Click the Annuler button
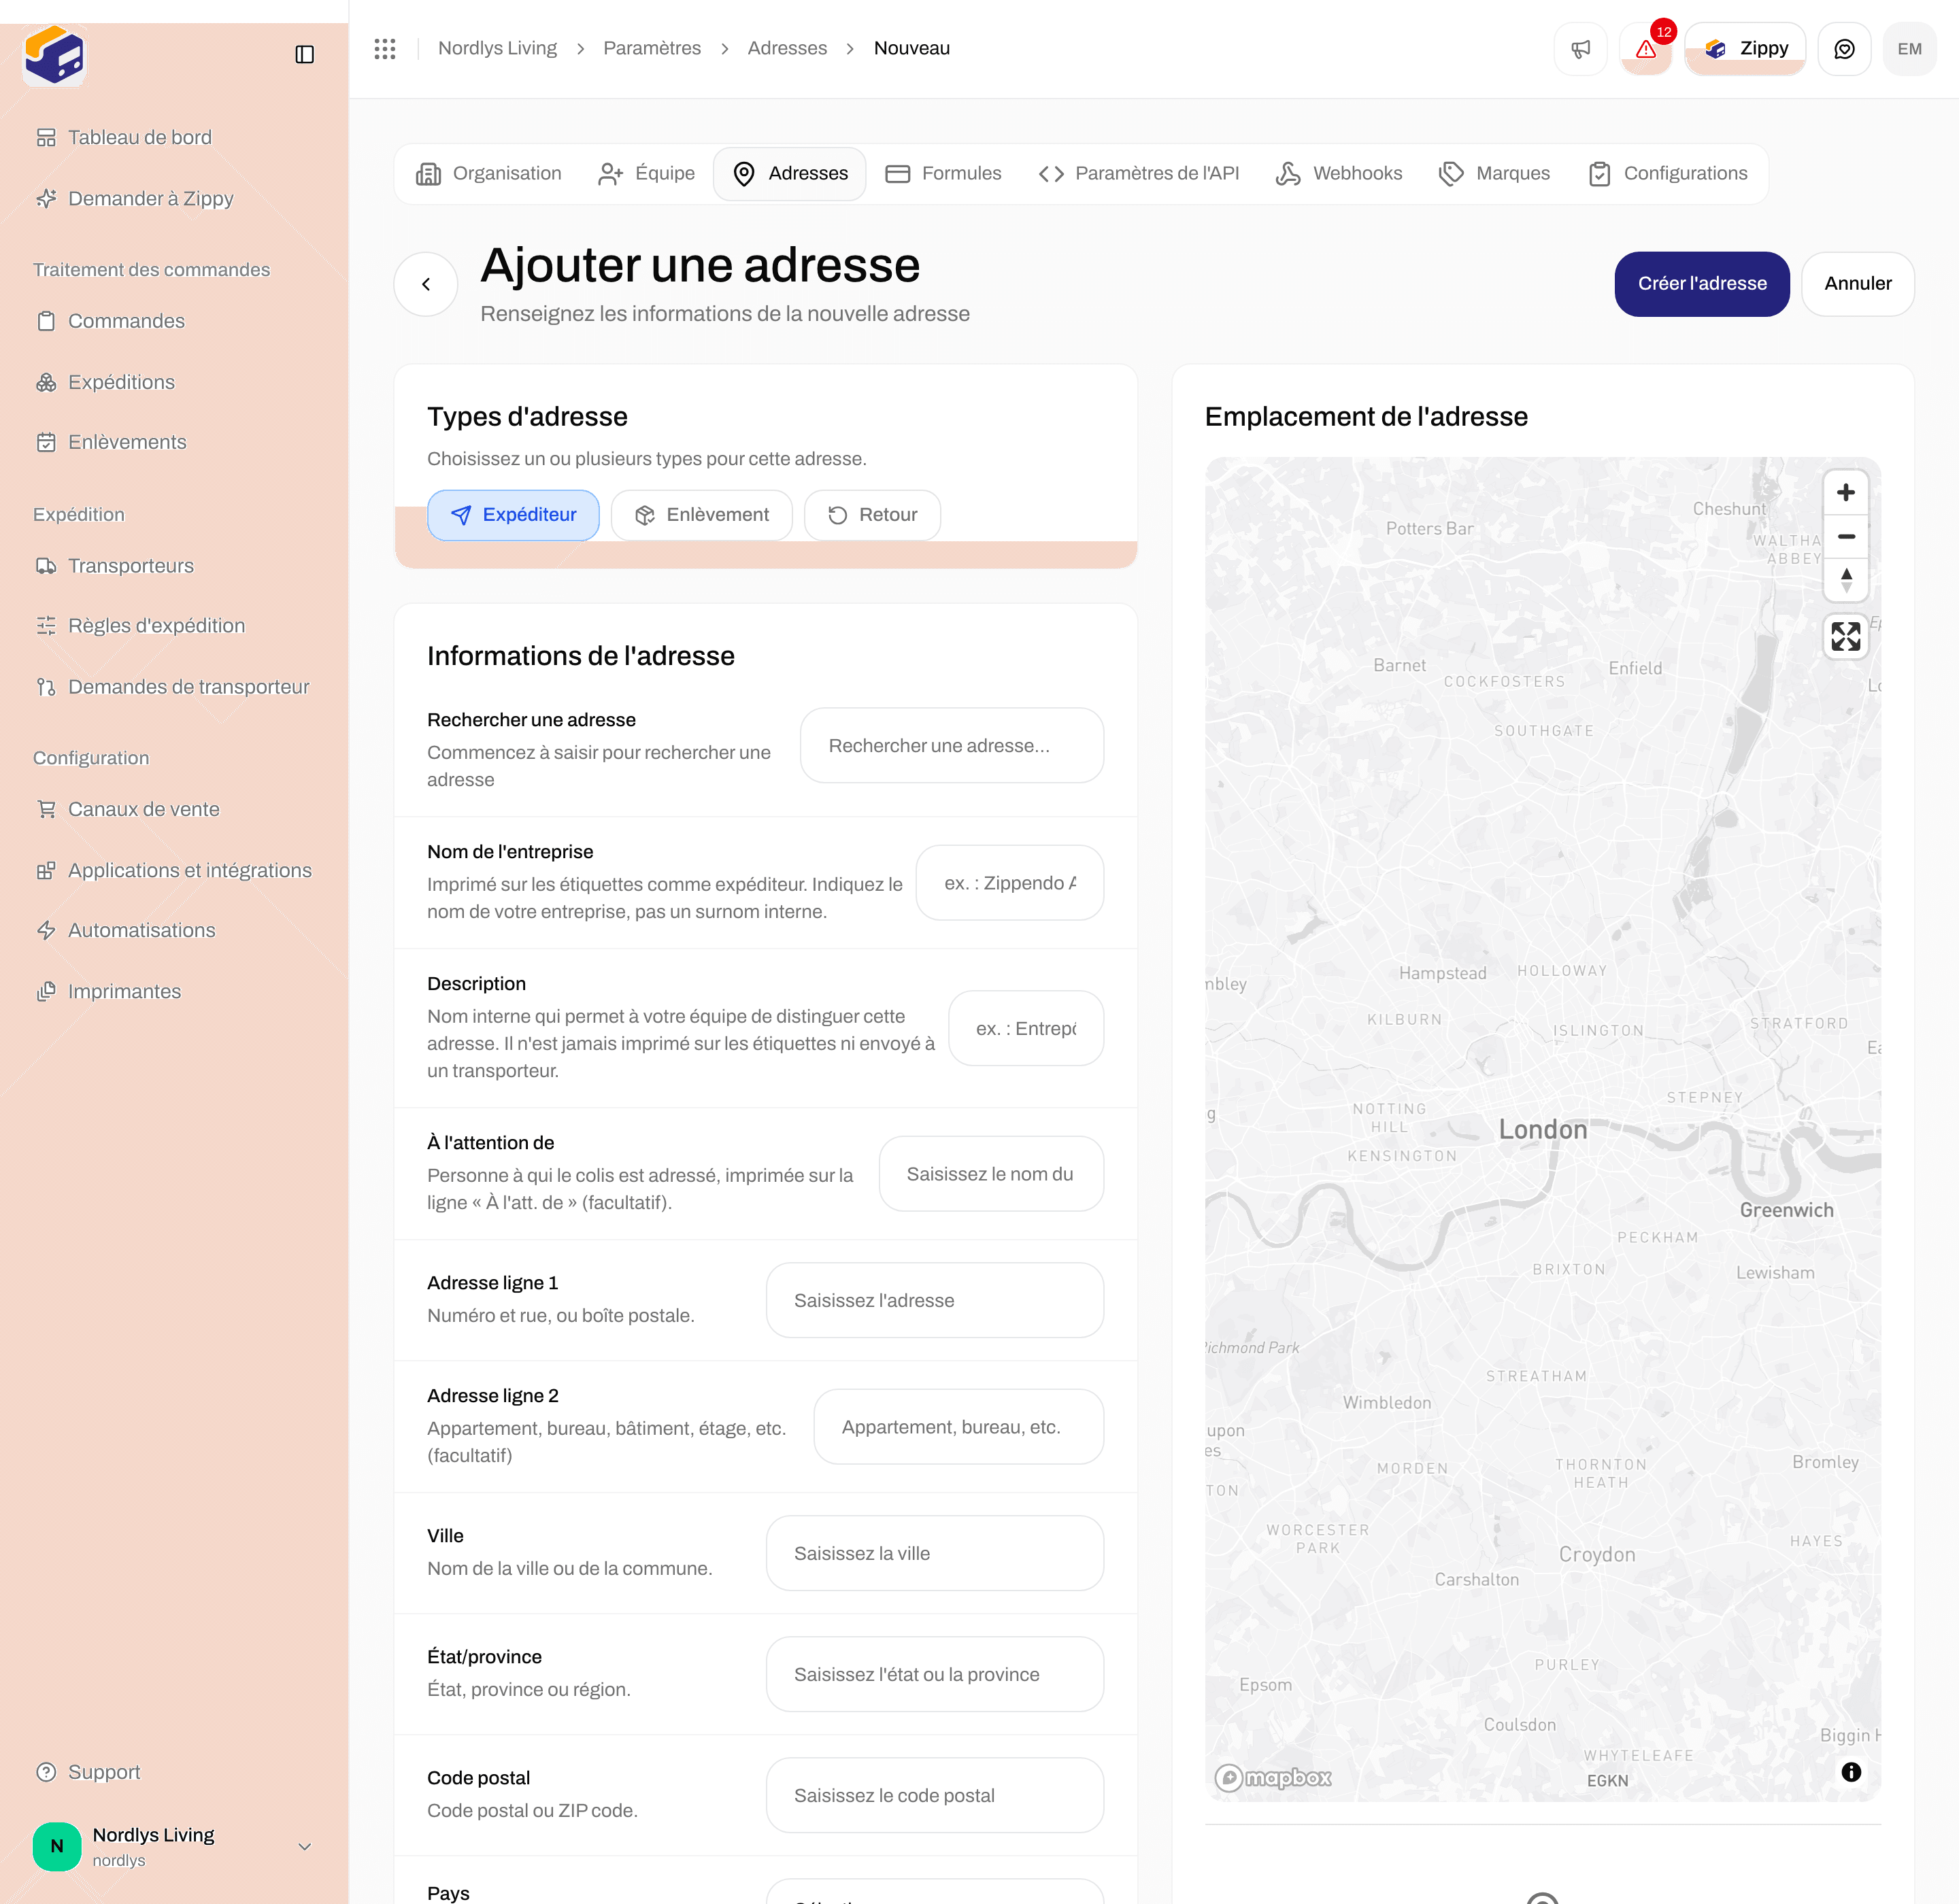This screenshot has height=1904, width=1959. pos(1858,284)
